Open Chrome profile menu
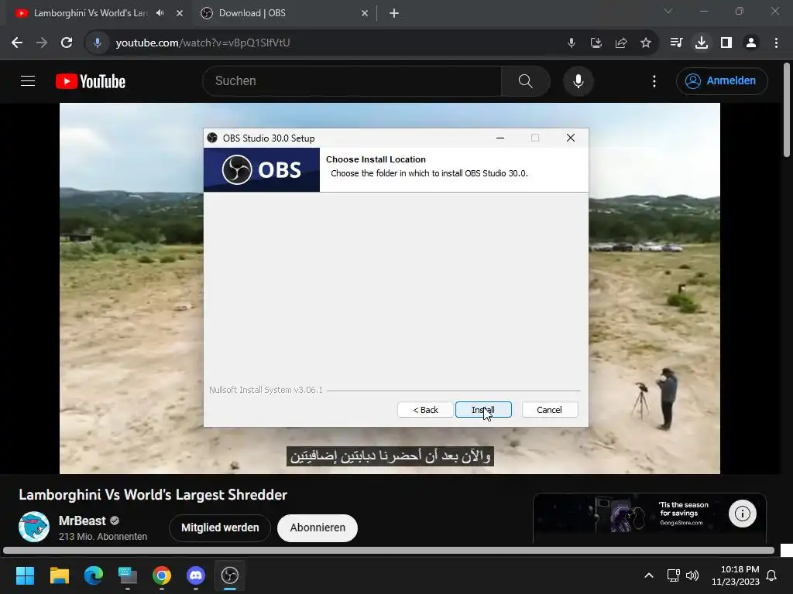Image resolution: width=793 pixels, height=594 pixels. click(751, 43)
